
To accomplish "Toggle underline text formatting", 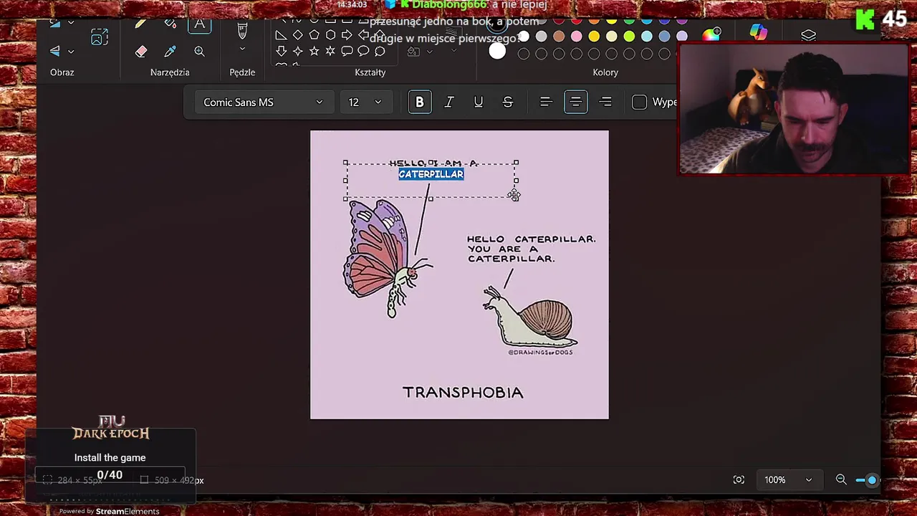I will (479, 102).
